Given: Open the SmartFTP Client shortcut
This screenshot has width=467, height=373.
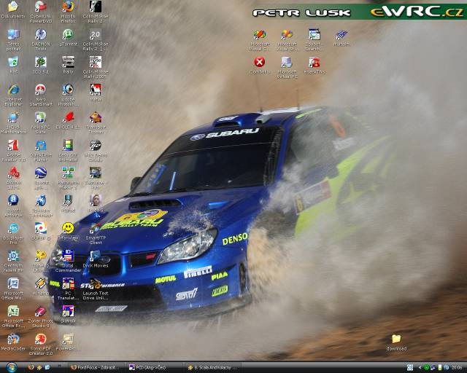Looking at the screenshot, I should tap(95, 228).
